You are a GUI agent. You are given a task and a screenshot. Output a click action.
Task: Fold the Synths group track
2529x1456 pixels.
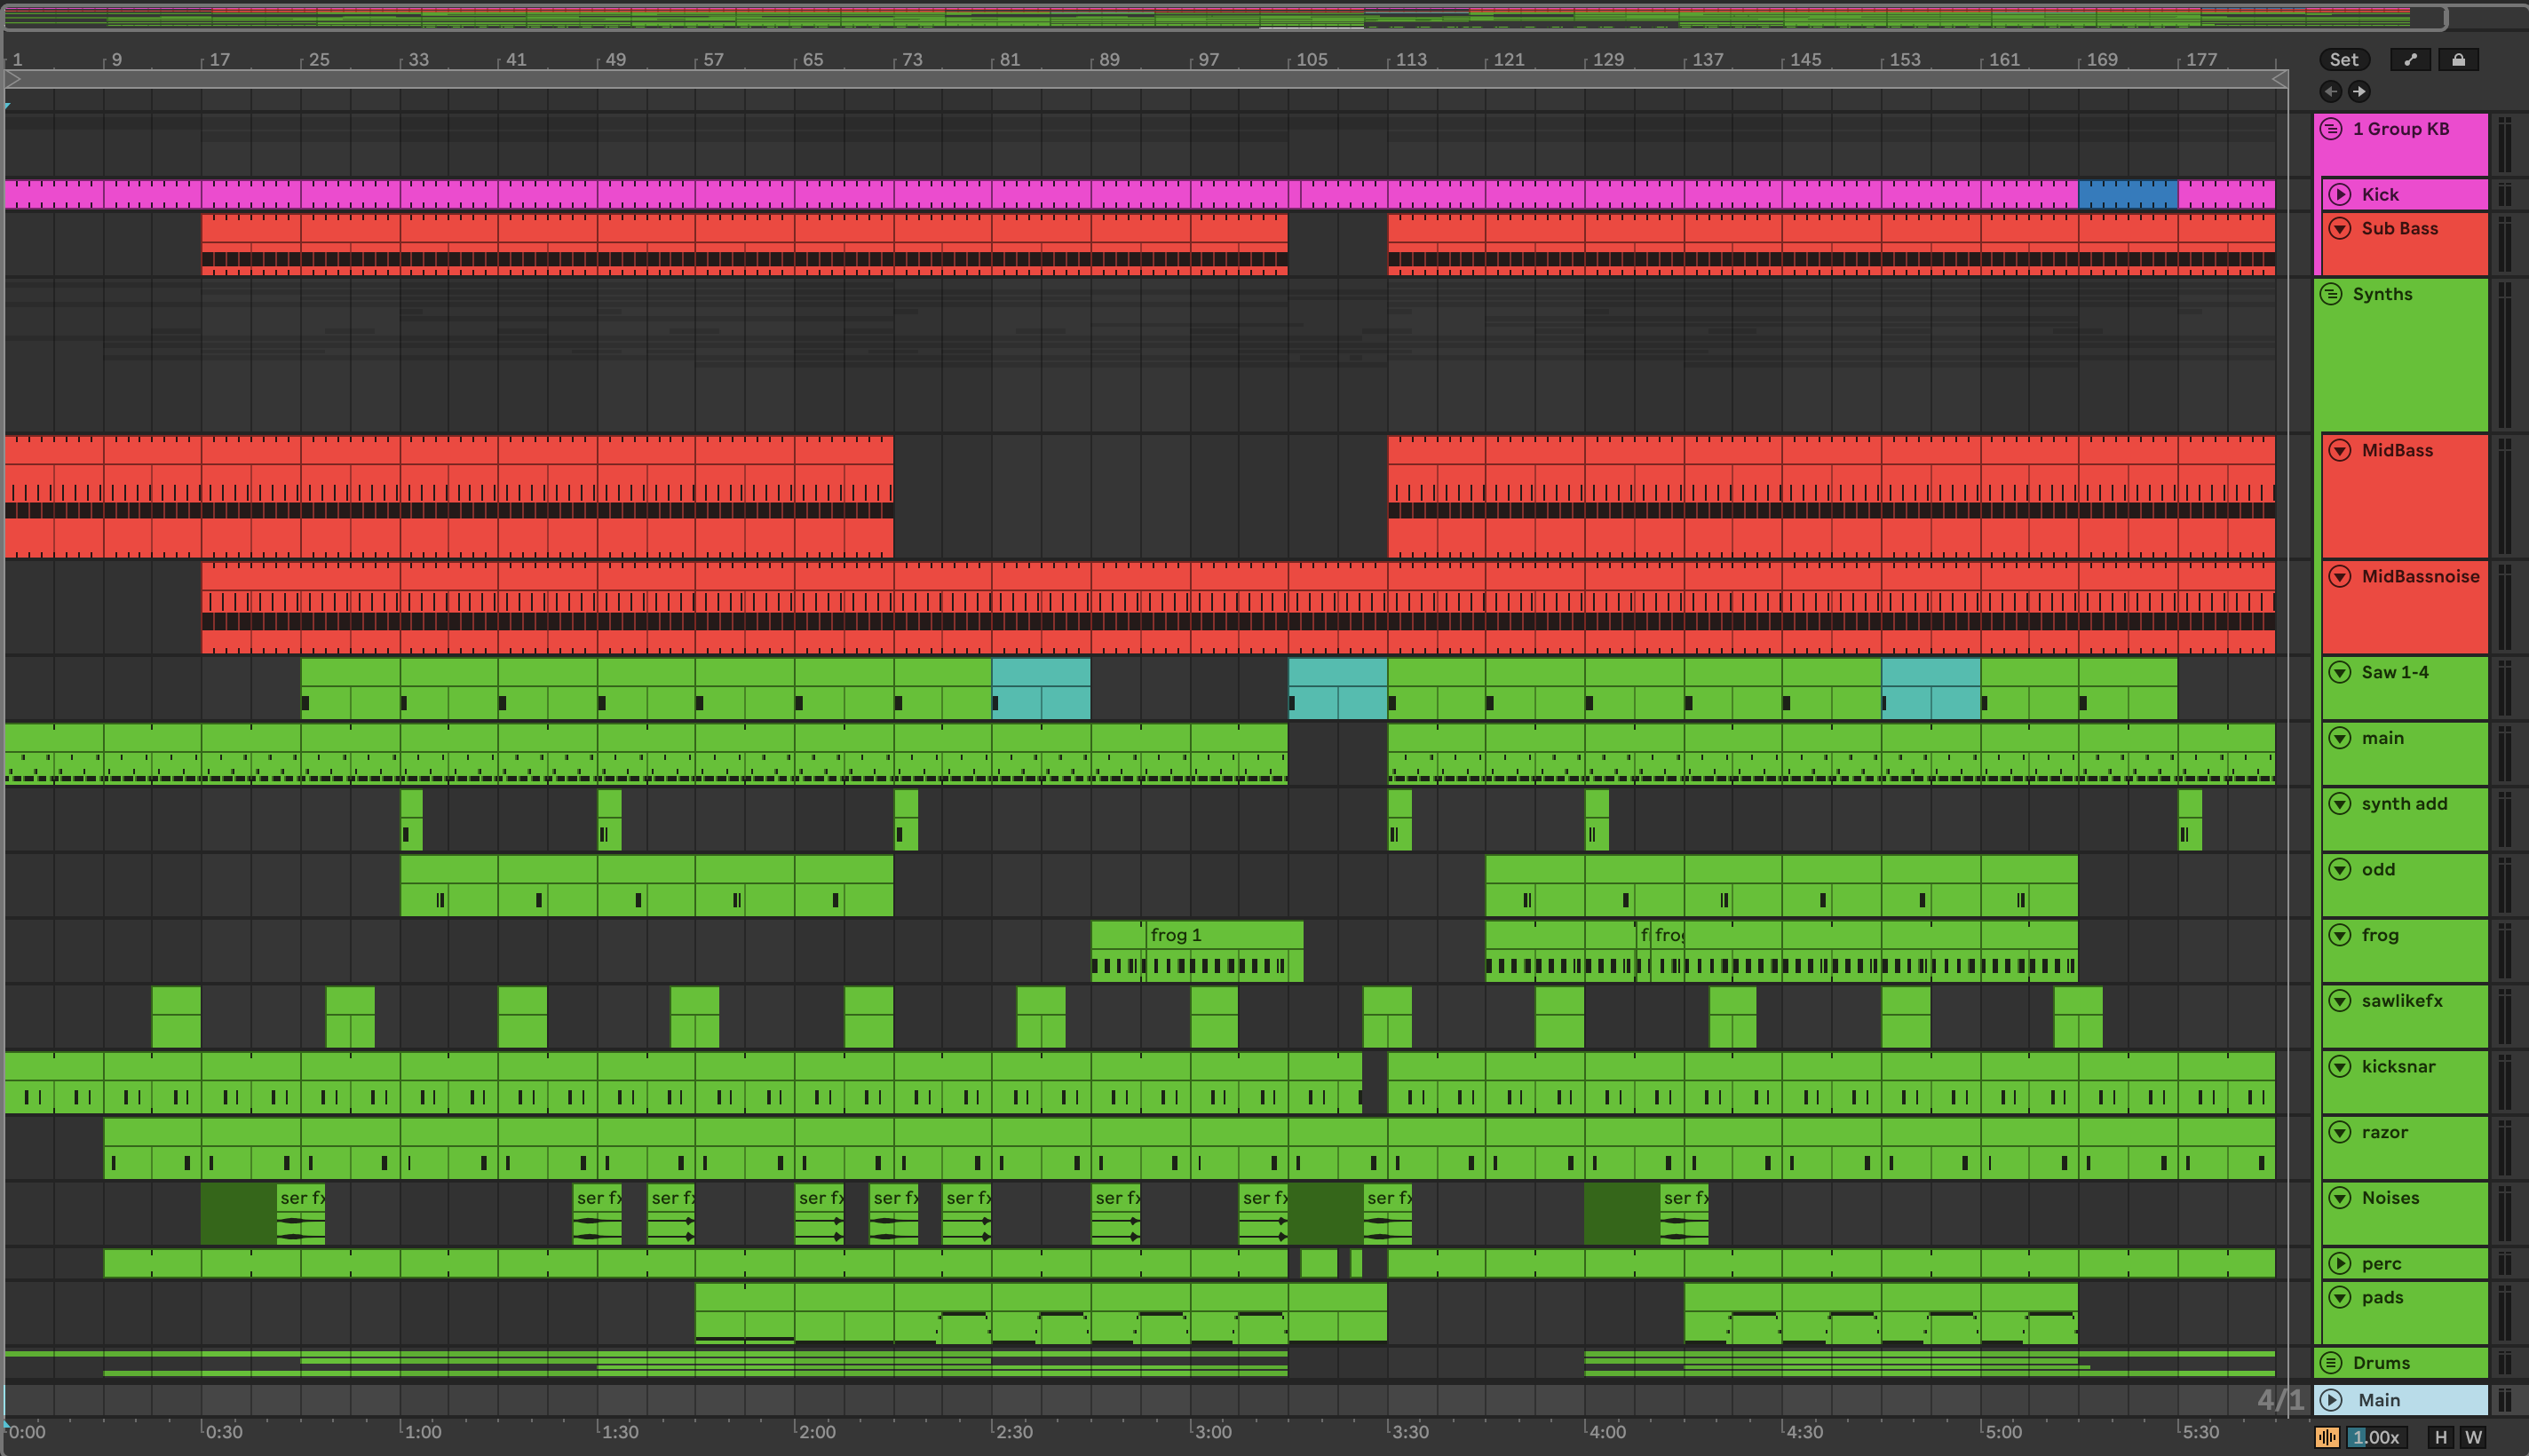pos(2331,294)
